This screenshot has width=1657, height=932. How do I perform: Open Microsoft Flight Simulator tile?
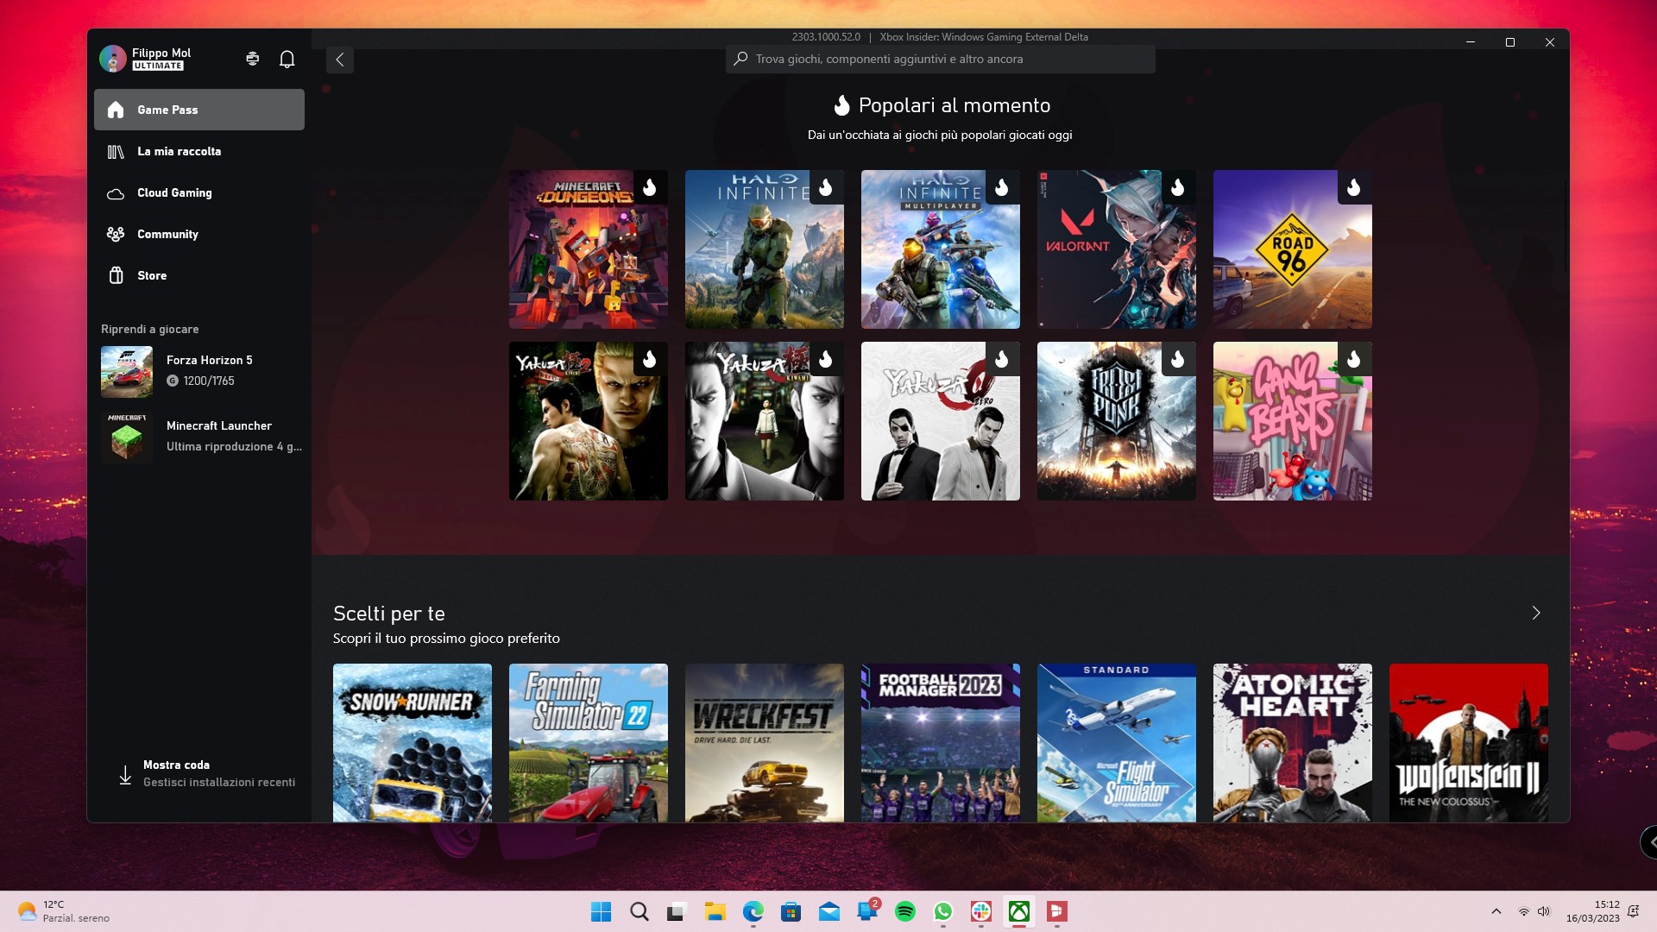(x=1116, y=742)
